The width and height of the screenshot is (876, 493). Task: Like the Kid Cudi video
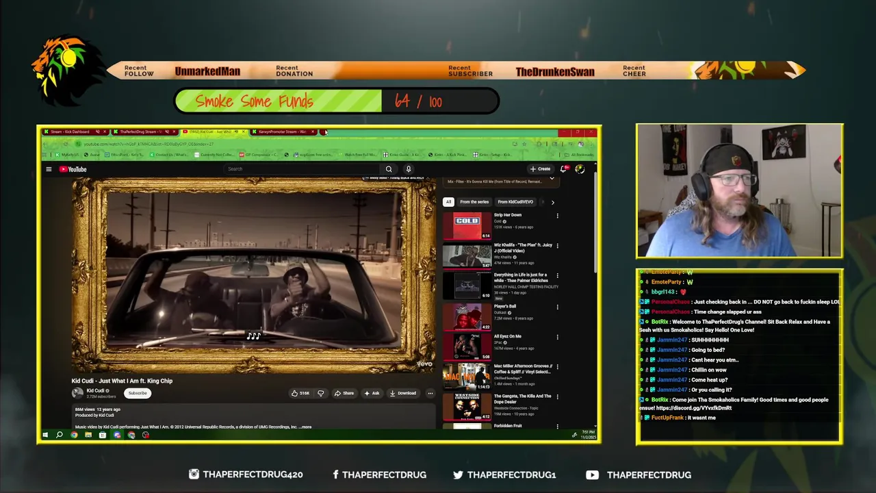coord(300,393)
